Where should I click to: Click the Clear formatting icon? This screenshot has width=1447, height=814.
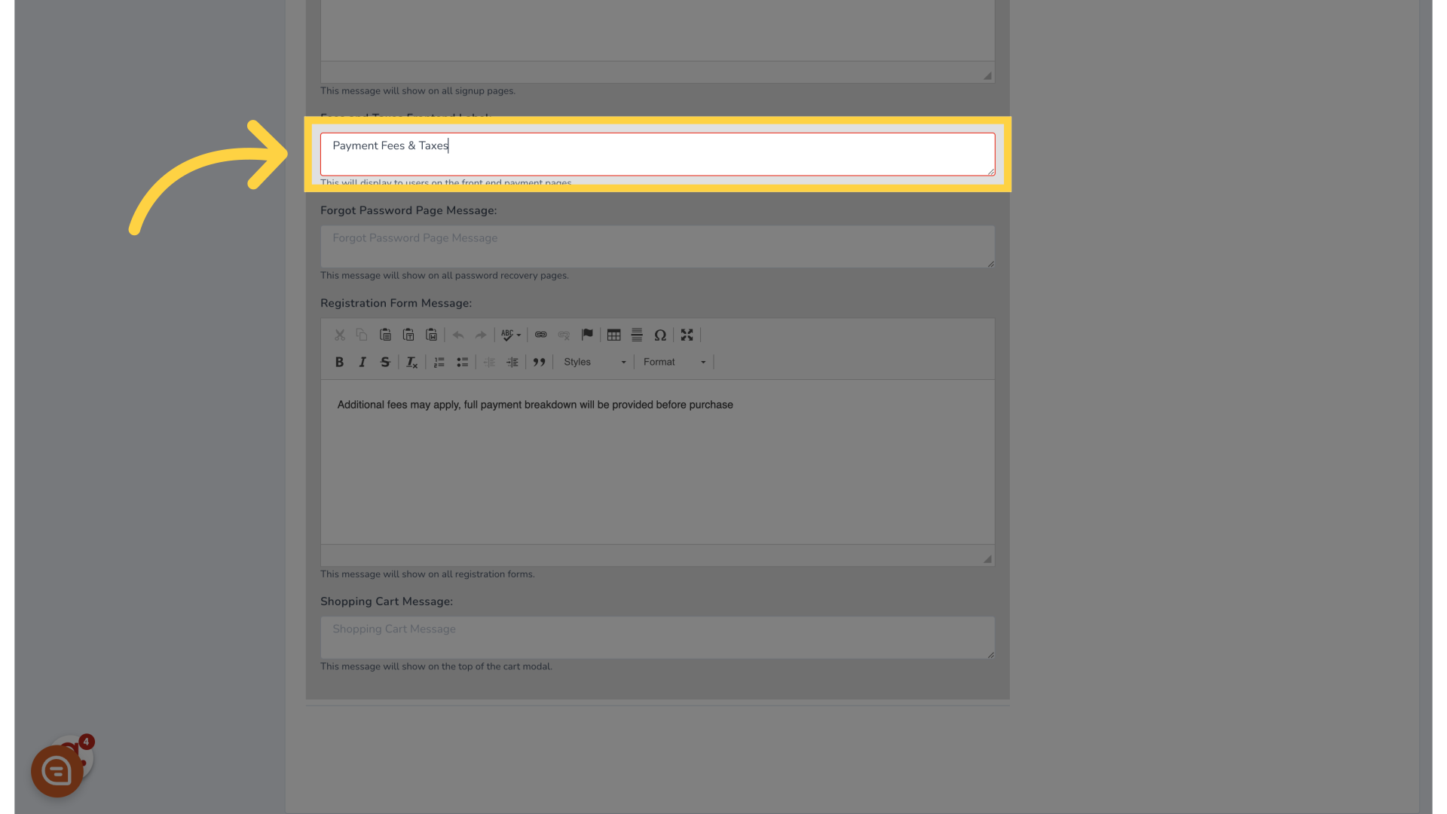pyautogui.click(x=411, y=361)
